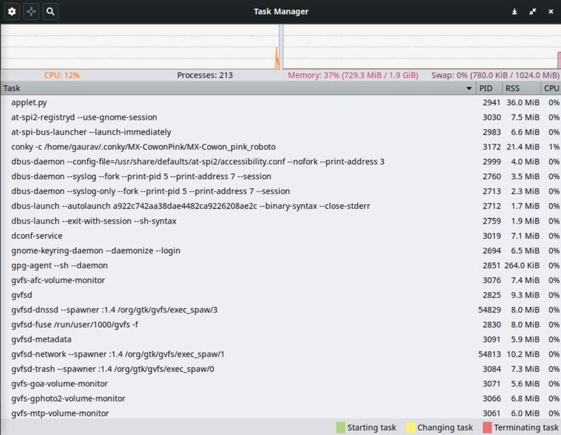The width and height of the screenshot is (561, 435).
Task: Click the CPU usage graph
Action: pyautogui.click(x=140, y=46)
